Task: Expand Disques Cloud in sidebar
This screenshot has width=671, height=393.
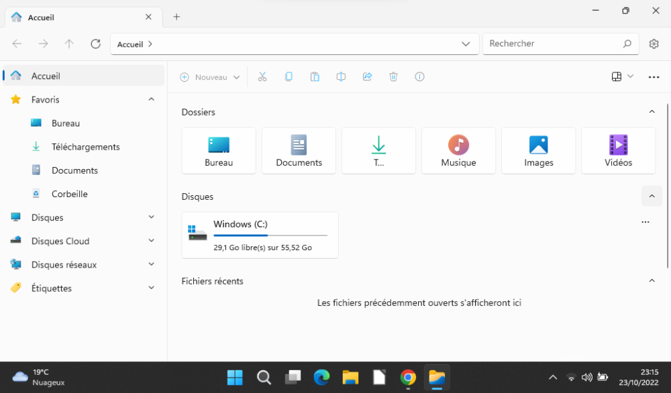Action: click(151, 241)
